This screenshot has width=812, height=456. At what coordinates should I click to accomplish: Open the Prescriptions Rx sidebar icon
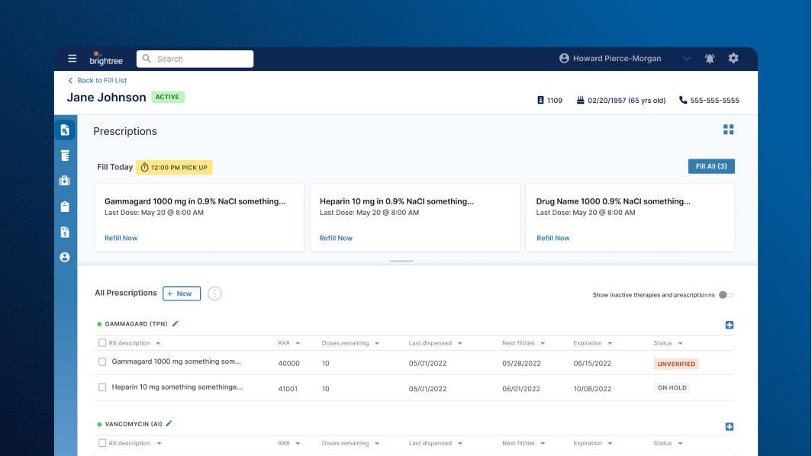[x=65, y=130]
